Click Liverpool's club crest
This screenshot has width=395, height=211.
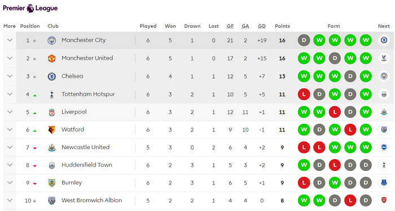(52, 113)
